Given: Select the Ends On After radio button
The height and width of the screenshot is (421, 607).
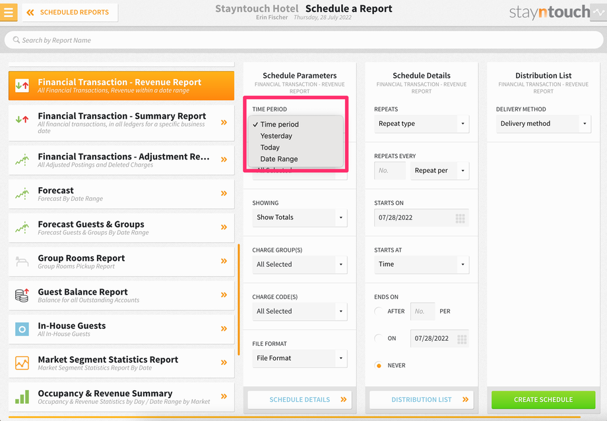Looking at the screenshot, I should click(x=379, y=311).
